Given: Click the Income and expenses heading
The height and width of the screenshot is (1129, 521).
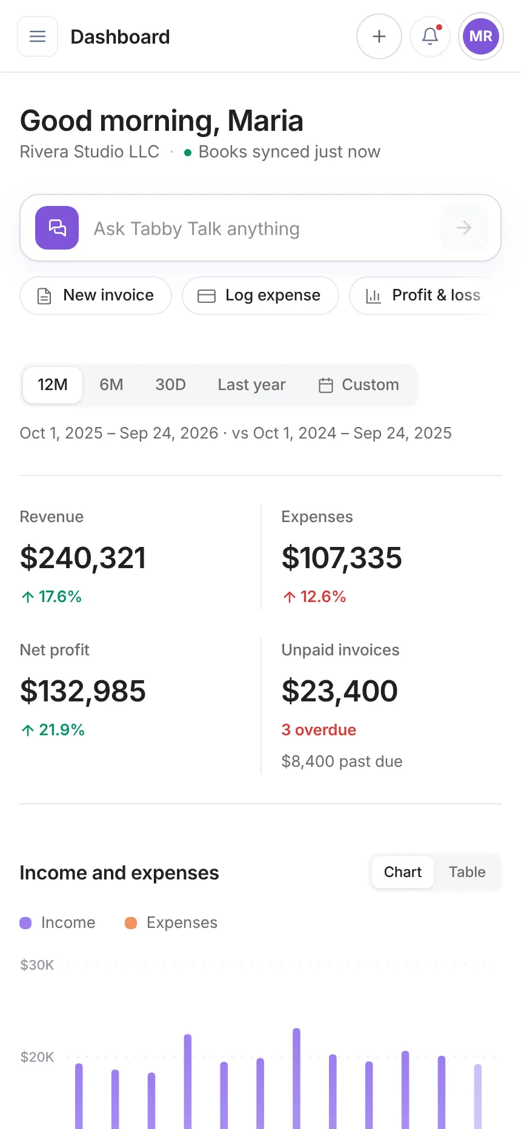Looking at the screenshot, I should click(x=119, y=873).
